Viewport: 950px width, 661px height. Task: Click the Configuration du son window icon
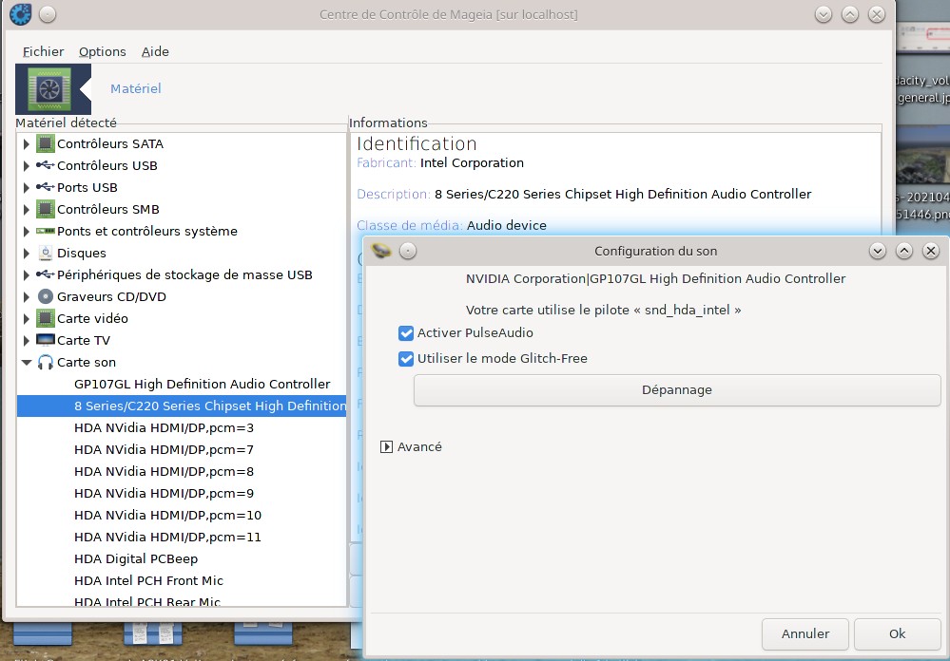tap(381, 250)
